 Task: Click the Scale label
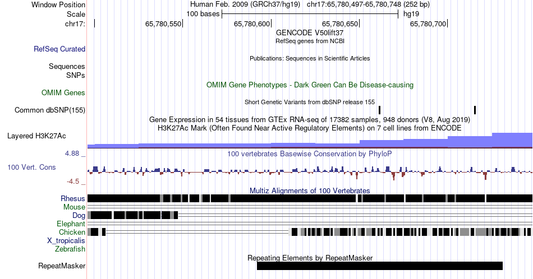pyautogui.click(x=76, y=14)
